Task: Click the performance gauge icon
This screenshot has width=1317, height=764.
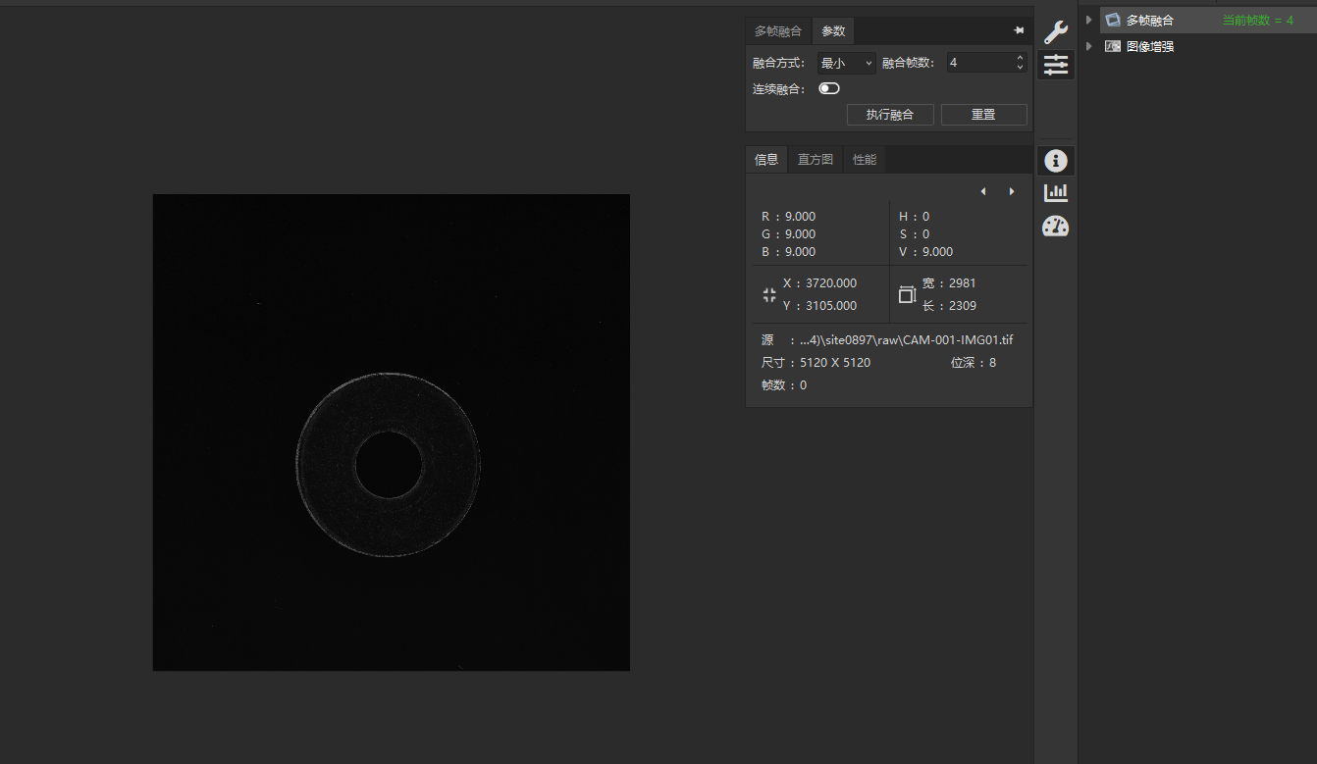Action: tap(1056, 227)
